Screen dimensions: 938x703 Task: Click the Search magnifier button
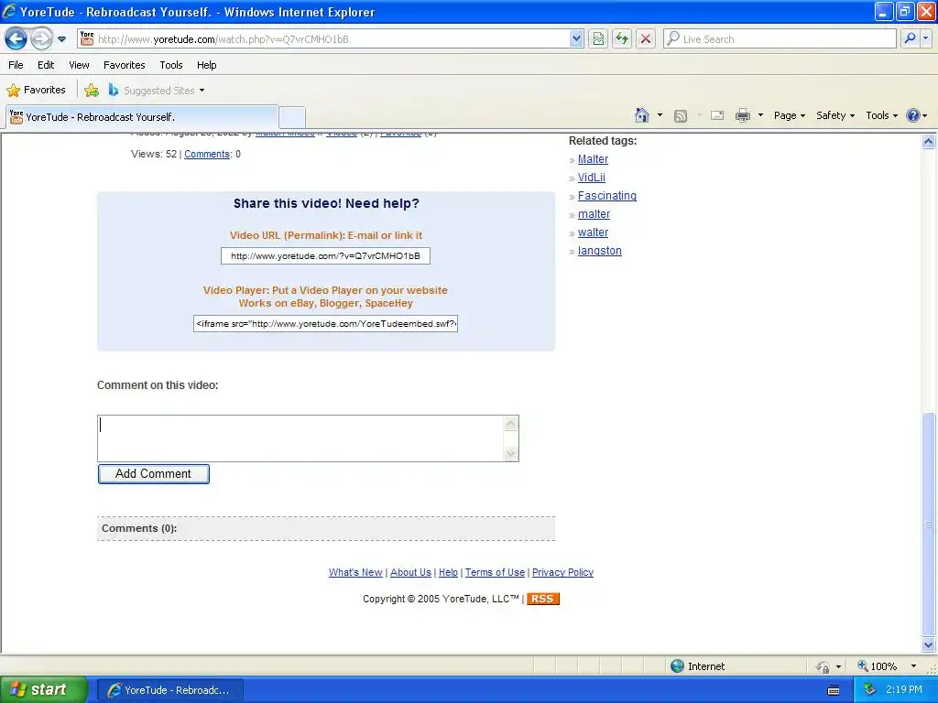pos(910,39)
